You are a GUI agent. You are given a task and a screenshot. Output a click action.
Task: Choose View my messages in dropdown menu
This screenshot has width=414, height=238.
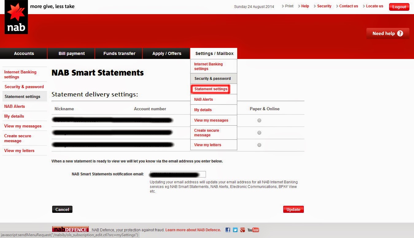[214, 120]
